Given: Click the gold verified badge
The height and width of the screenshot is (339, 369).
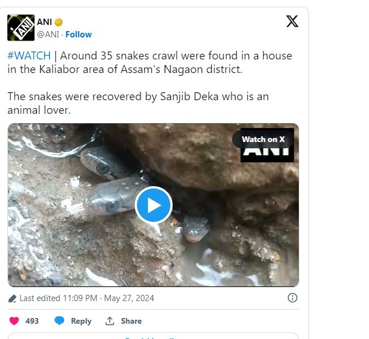Looking at the screenshot, I should (x=58, y=22).
